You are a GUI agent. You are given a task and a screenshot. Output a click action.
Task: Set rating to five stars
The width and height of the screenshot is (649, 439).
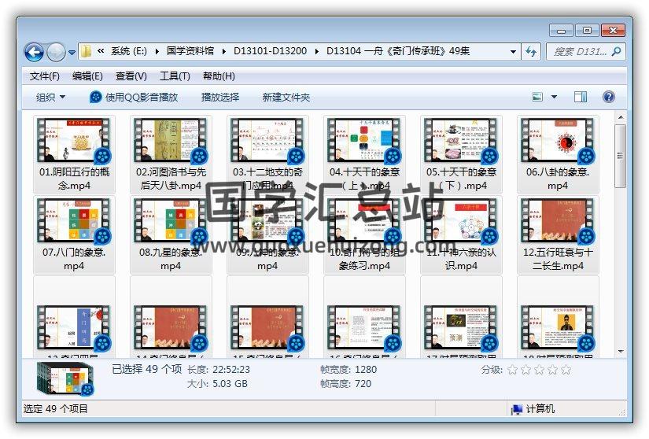pos(566,370)
